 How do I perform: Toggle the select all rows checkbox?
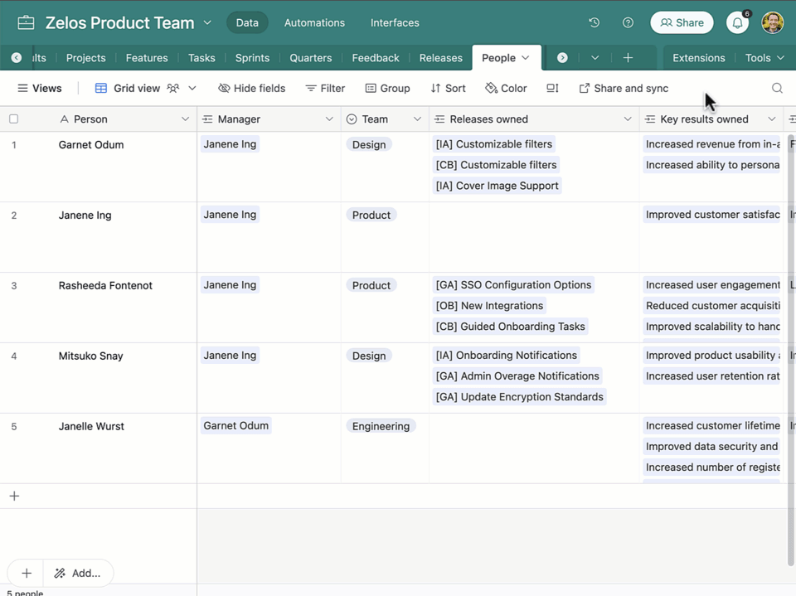tap(13, 119)
